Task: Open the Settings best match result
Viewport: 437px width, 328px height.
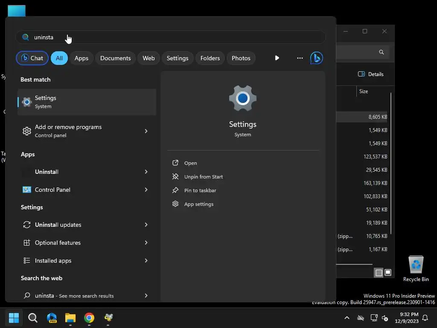Action: tap(87, 102)
